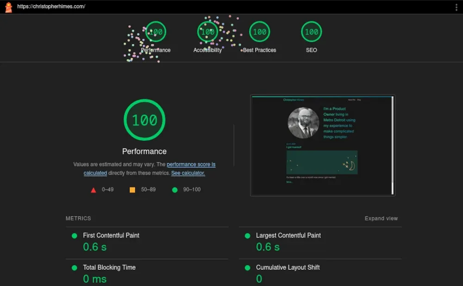This screenshot has width=463, height=286.
Task: Open the "performance score is calculated" link
Action: pyautogui.click(x=191, y=164)
